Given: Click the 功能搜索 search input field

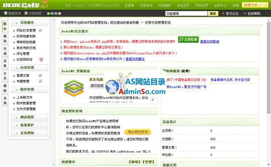Looking at the screenshot, I should [186, 13].
